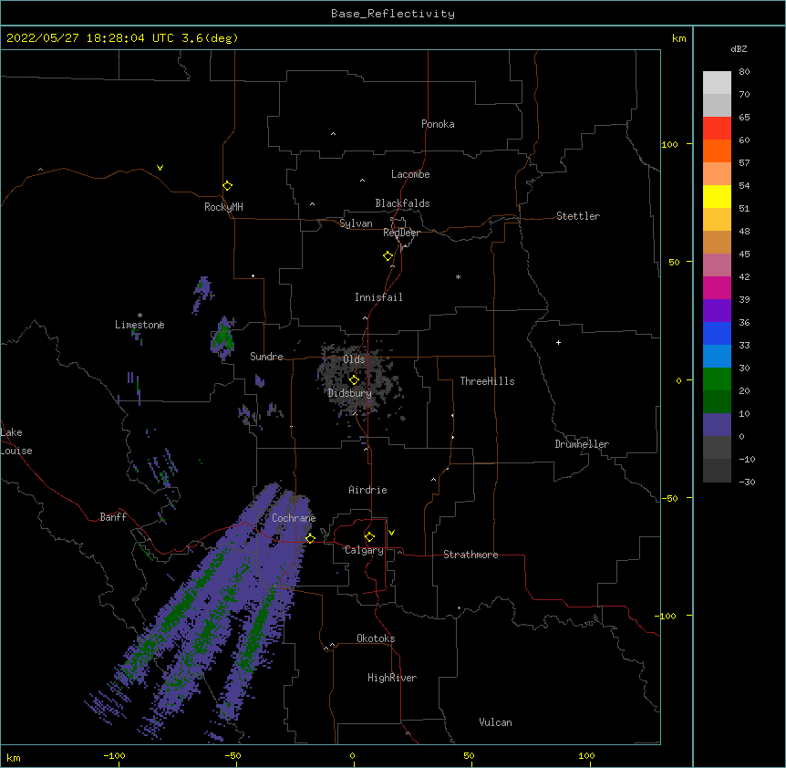Click the 2022/05/27 18:28:04 UTC timestamp
This screenshot has height=768, width=786.
tap(122, 38)
